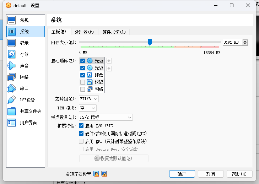The height and width of the screenshot is (184, 259).
Task: Click the 帮助(H) button
Action: (239, 174)
